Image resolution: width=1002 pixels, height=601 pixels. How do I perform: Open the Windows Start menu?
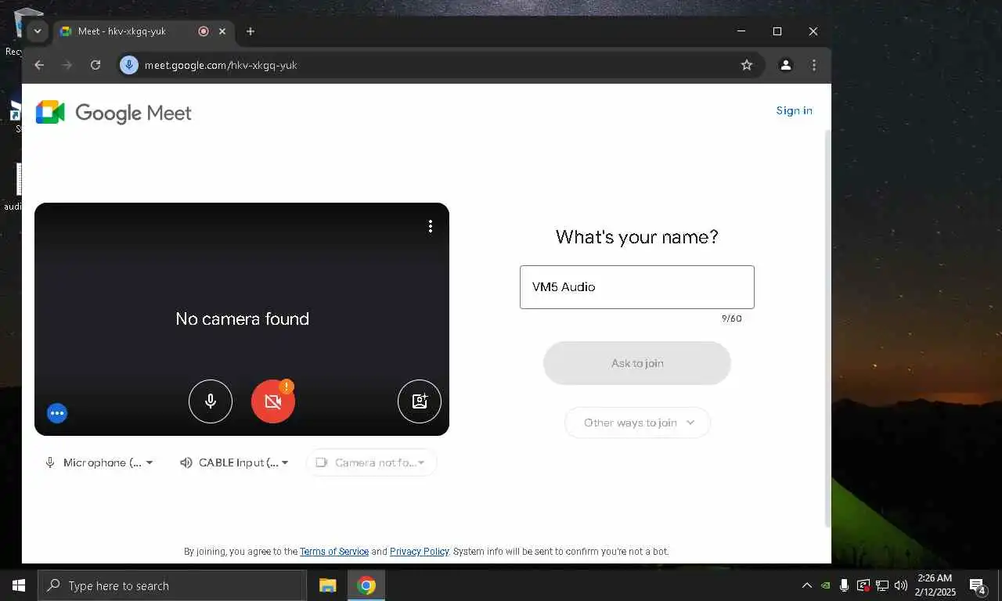pyautogui.click(x=19, y=585)
